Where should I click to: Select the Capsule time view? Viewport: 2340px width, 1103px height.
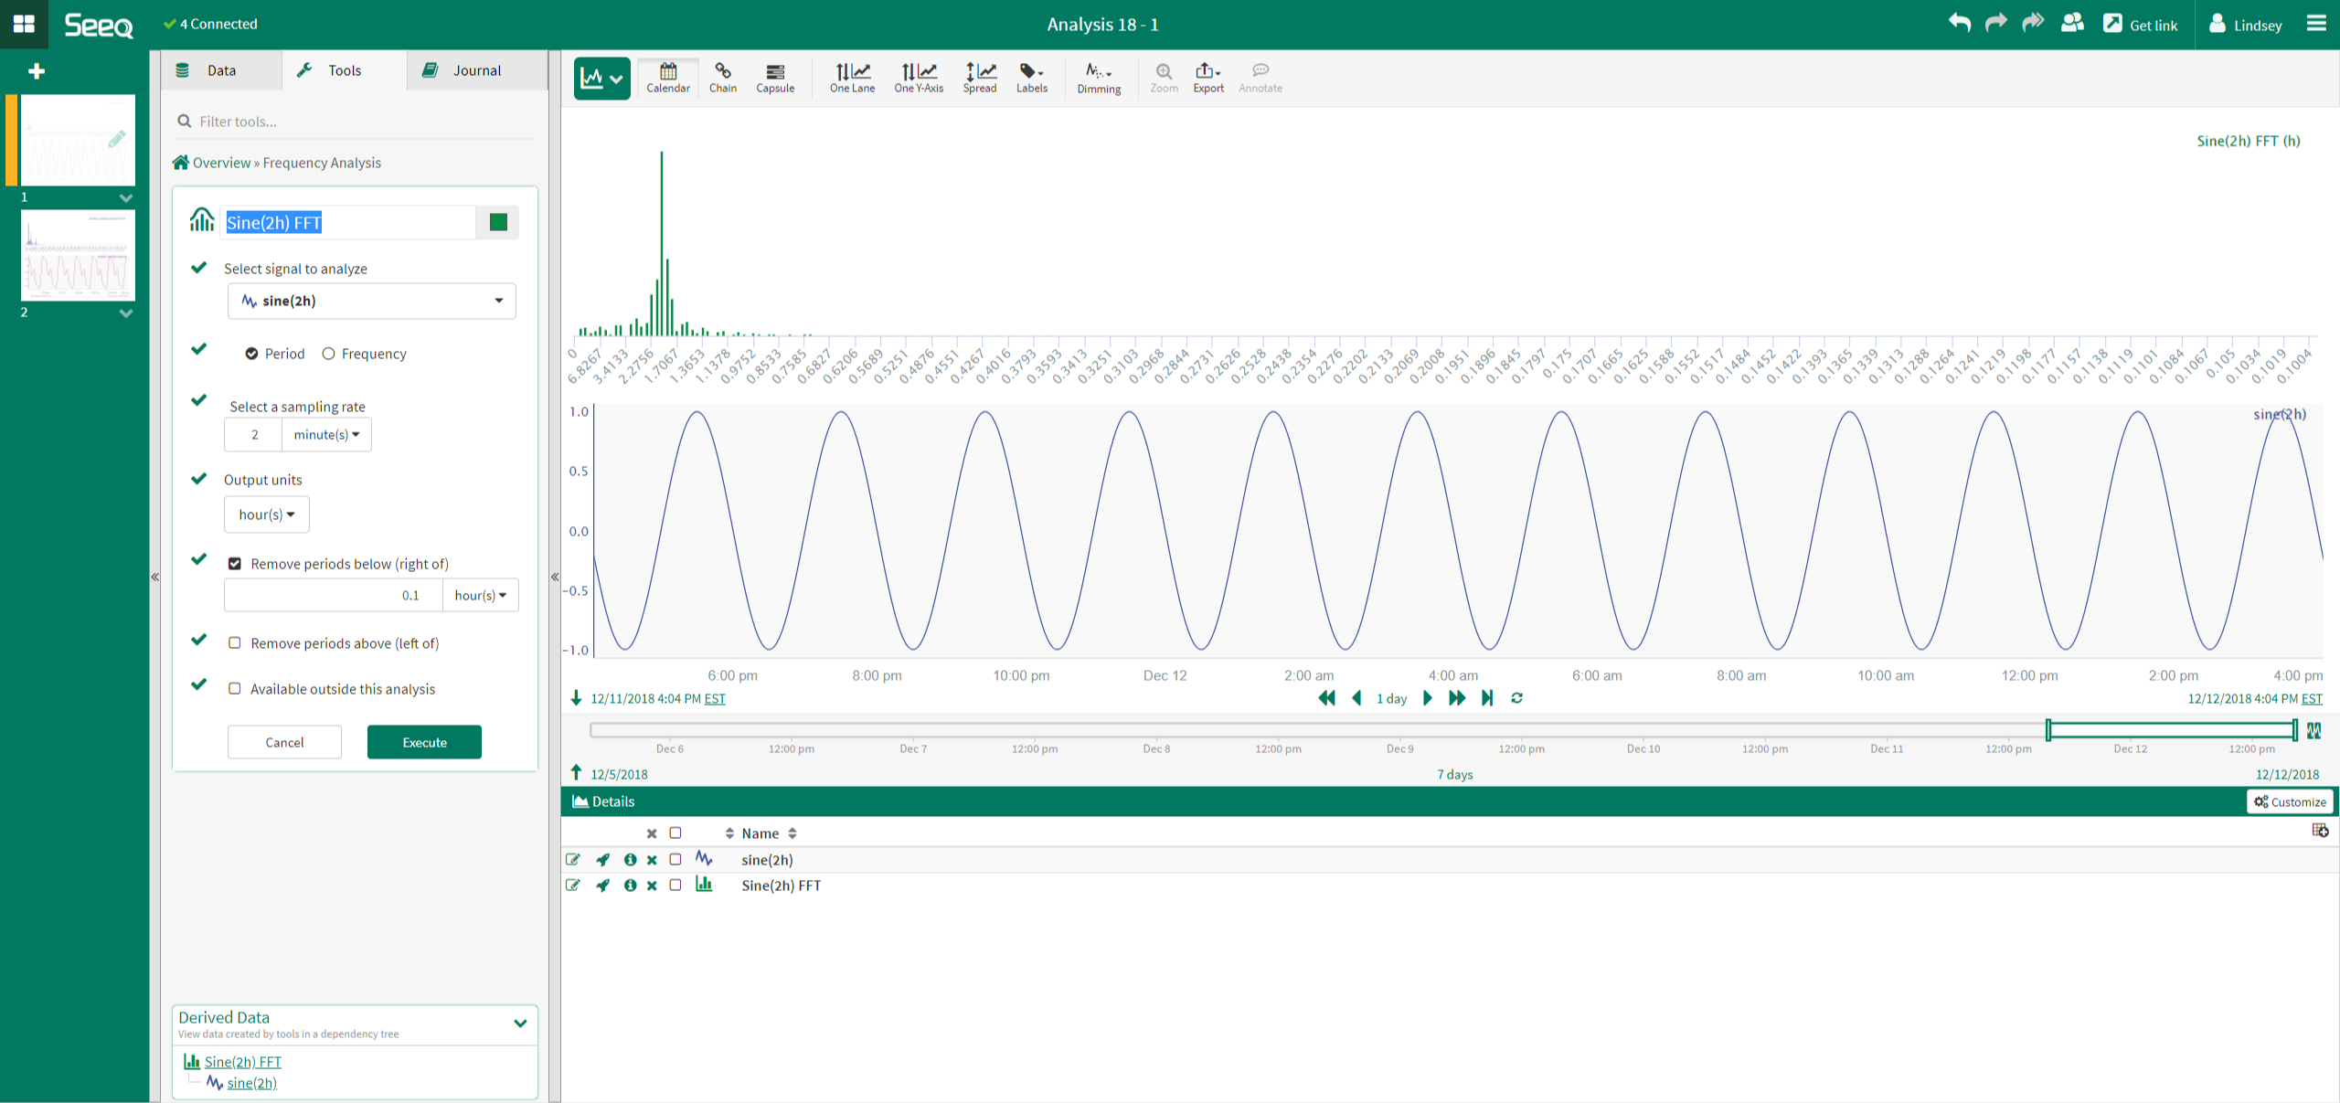tap(775, 78)
